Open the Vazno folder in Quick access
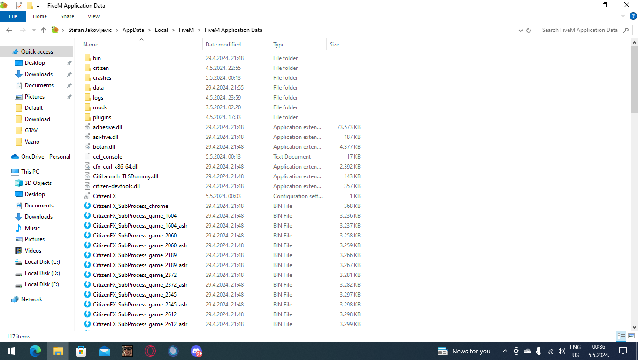This screenshot has height=360, width=638. pos(32,142)
